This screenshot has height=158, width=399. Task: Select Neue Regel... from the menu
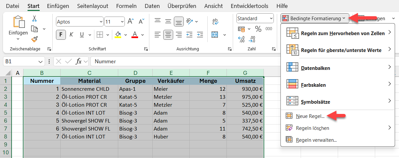(310, 116)
